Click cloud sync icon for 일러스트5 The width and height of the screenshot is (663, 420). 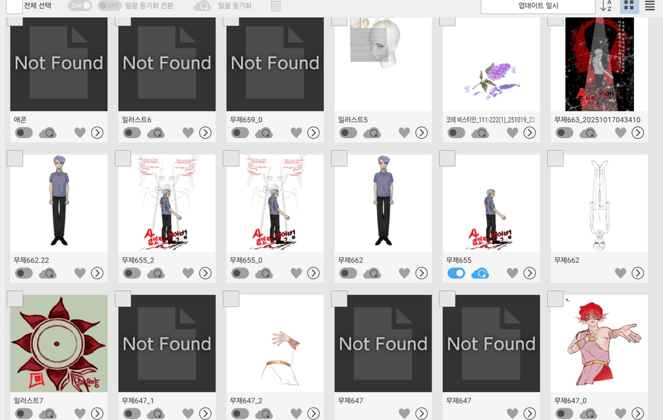click(x=372, y=133)
